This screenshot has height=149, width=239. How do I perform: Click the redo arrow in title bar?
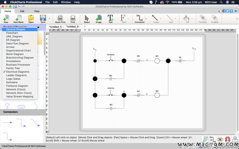[23, 6]
